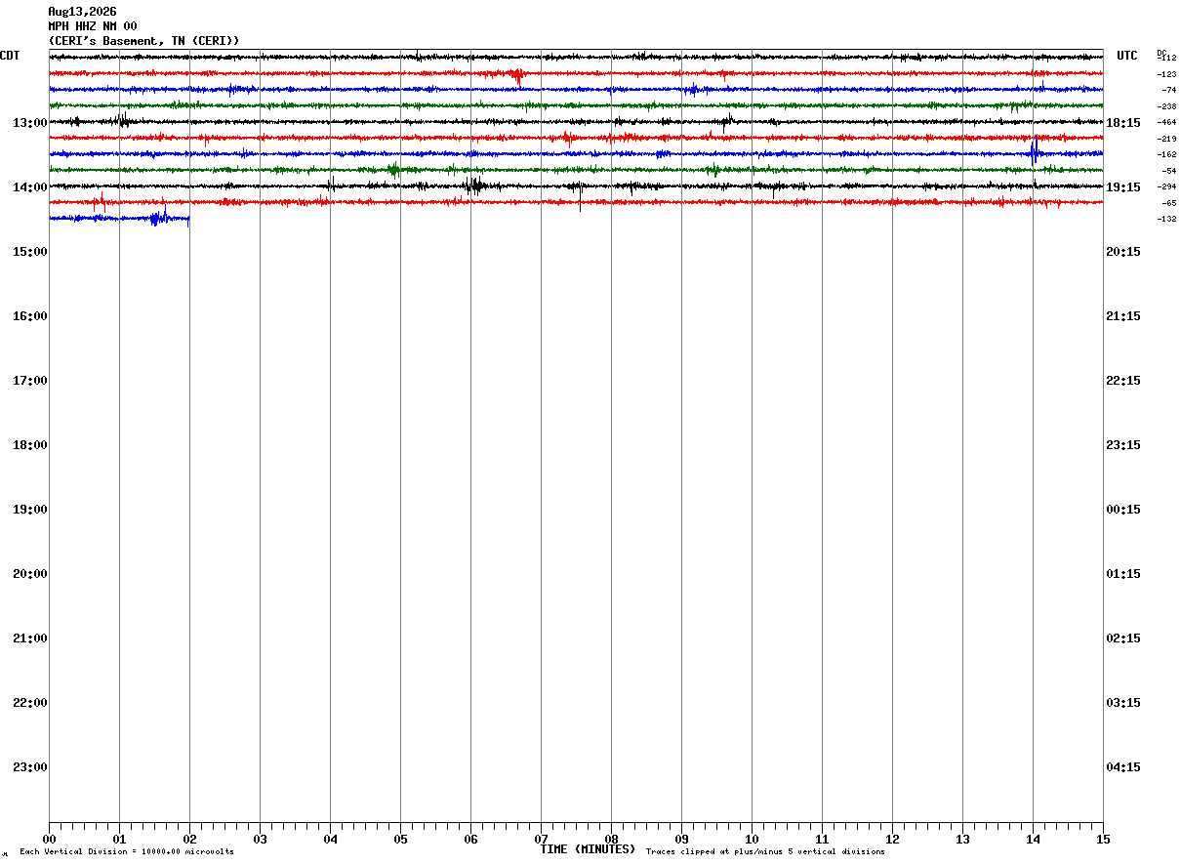Click the DC offset value -219
The height and width of the screenshot is (865, 1181).
coord(1166,139)
